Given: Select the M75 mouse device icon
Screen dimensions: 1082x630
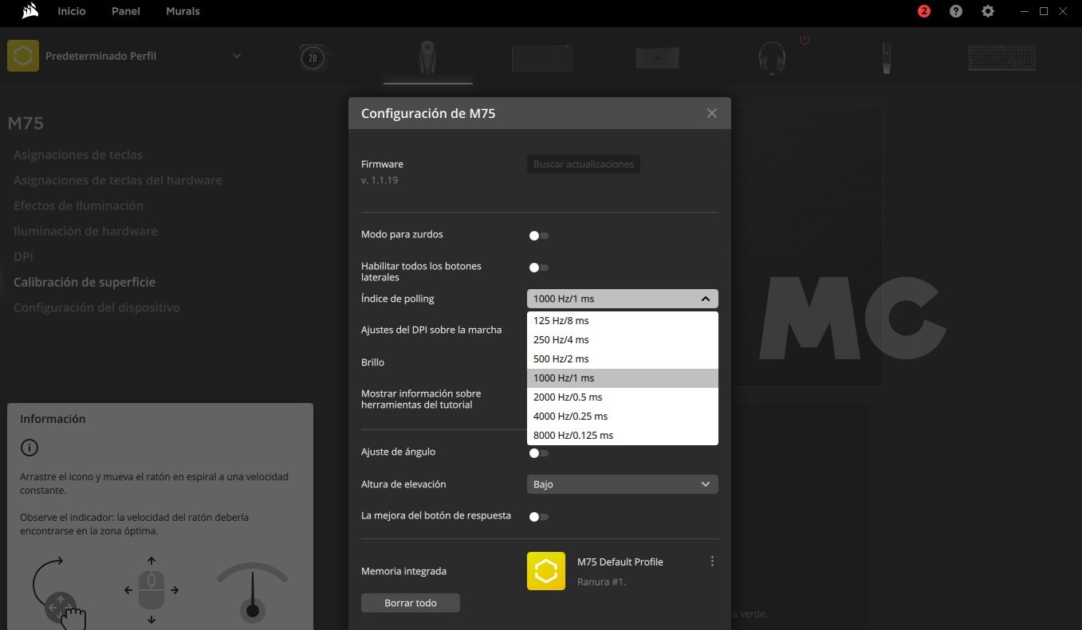Looking at the screenshot, I should click(427, 58).
